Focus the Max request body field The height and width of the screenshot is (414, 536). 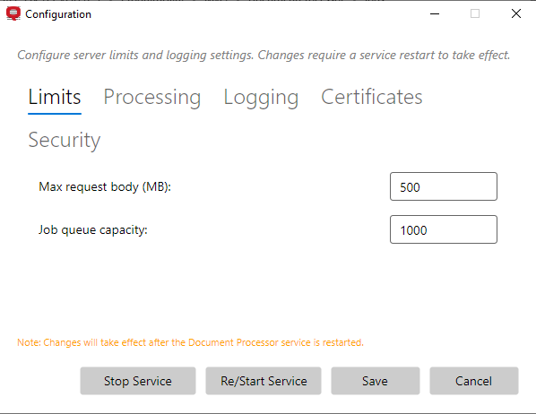click(x=444, y=186)
